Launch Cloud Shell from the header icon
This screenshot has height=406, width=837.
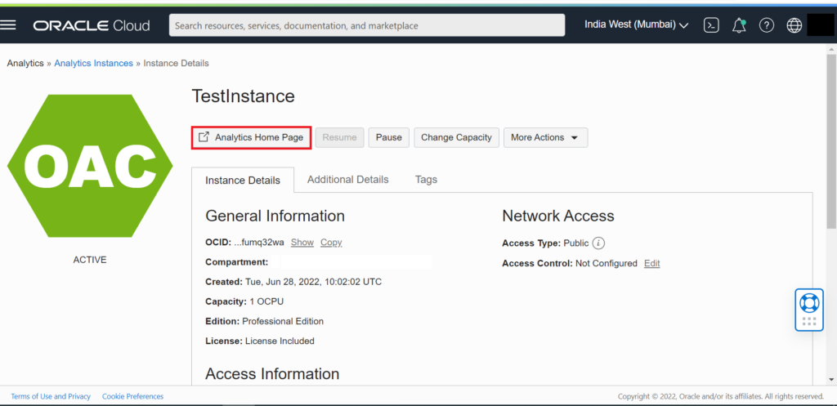(x=712, y=25)
